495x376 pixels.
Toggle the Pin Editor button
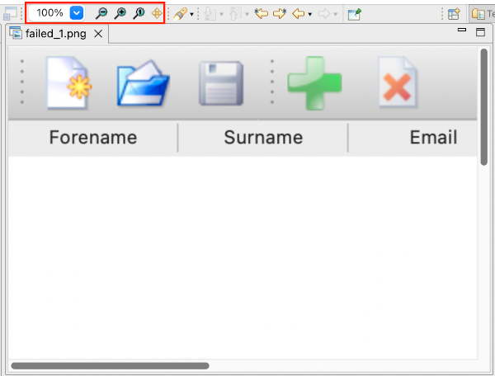tap(354, 13)
